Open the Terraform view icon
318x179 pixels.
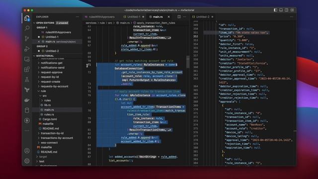coord(27,89)
